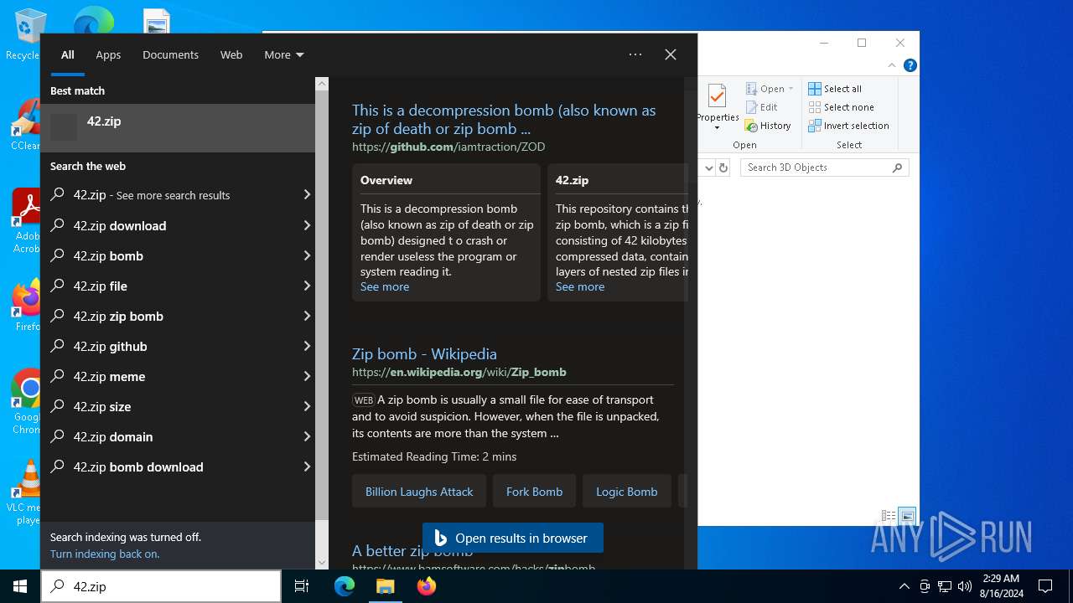Open Task View on the taskbar

[x=302, y=586]
